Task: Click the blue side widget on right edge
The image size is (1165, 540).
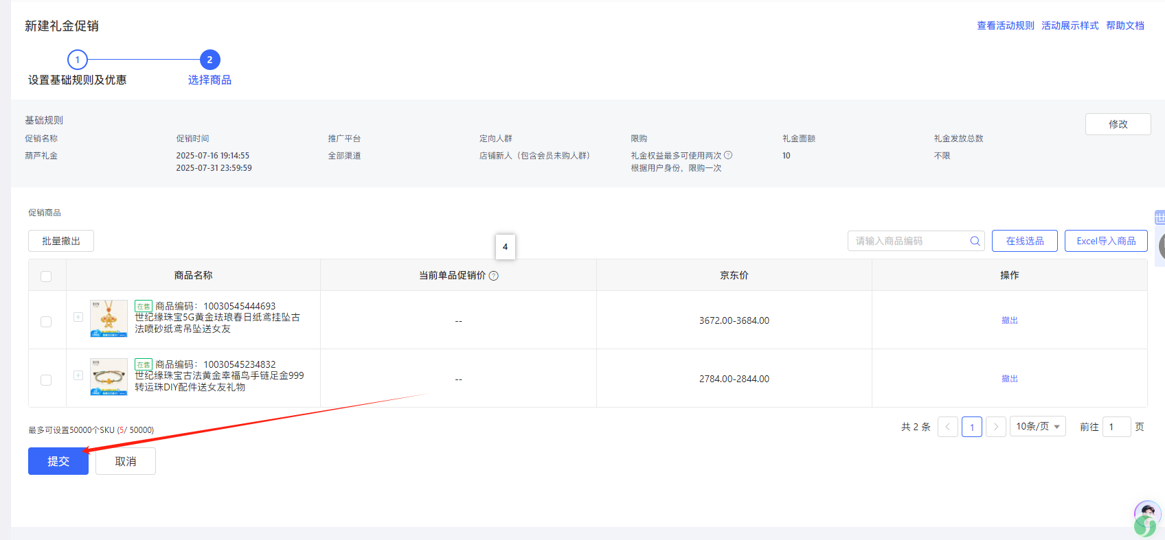Action: coord(1160,218)
